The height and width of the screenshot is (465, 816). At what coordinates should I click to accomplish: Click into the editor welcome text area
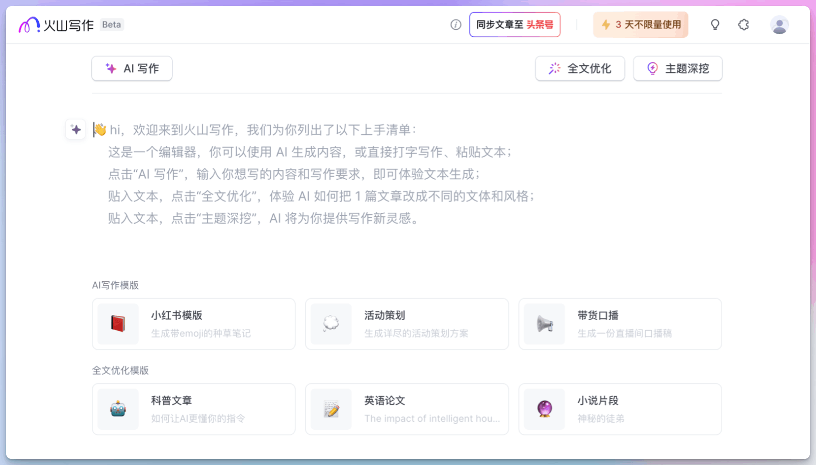click(x=306, y=174)
